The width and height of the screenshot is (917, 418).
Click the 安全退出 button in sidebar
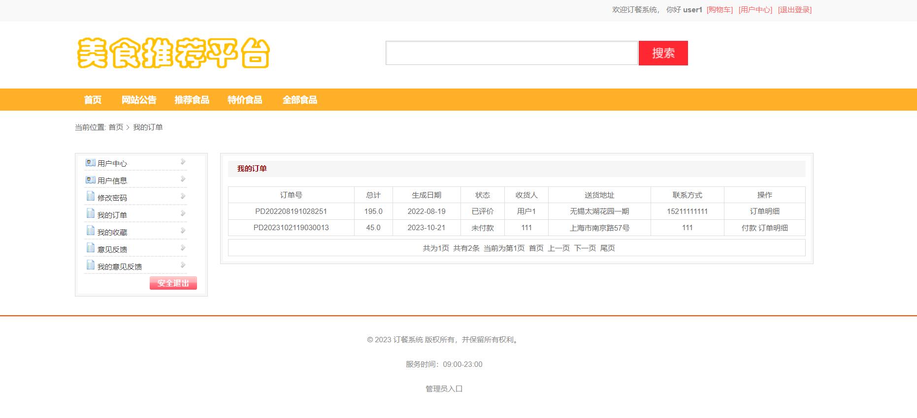point(173,283)
